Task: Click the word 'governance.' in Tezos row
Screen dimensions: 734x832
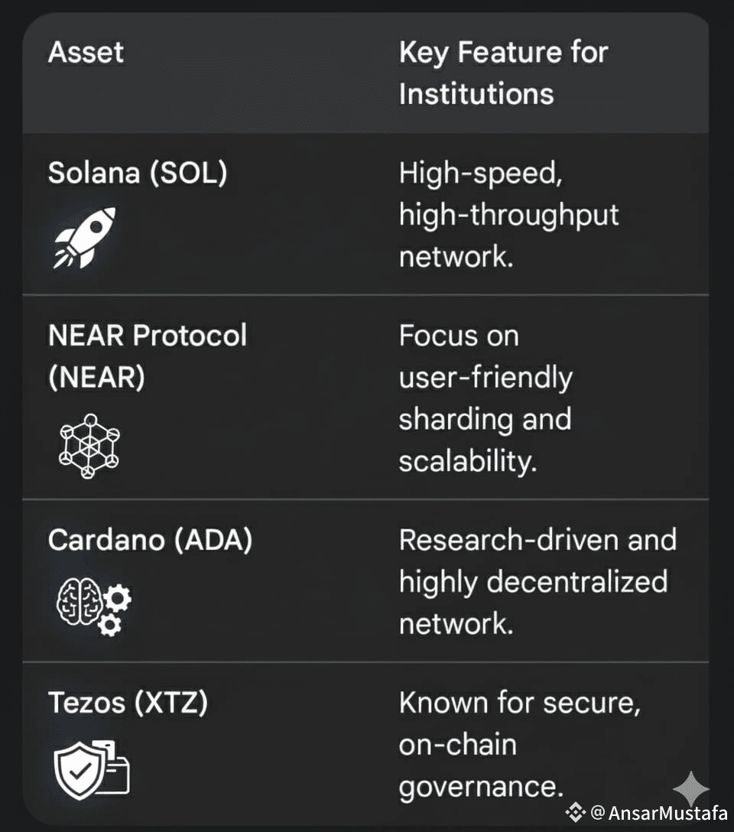Action: coord(482,785)
